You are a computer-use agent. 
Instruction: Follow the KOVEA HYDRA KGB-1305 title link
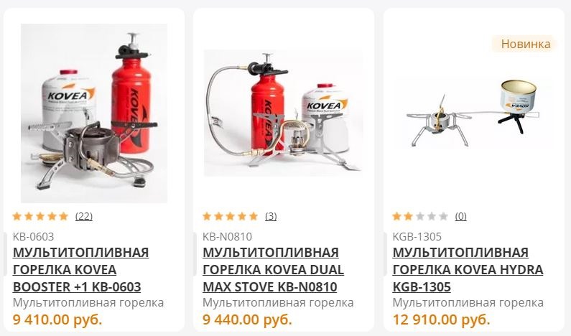pos(468,269)
